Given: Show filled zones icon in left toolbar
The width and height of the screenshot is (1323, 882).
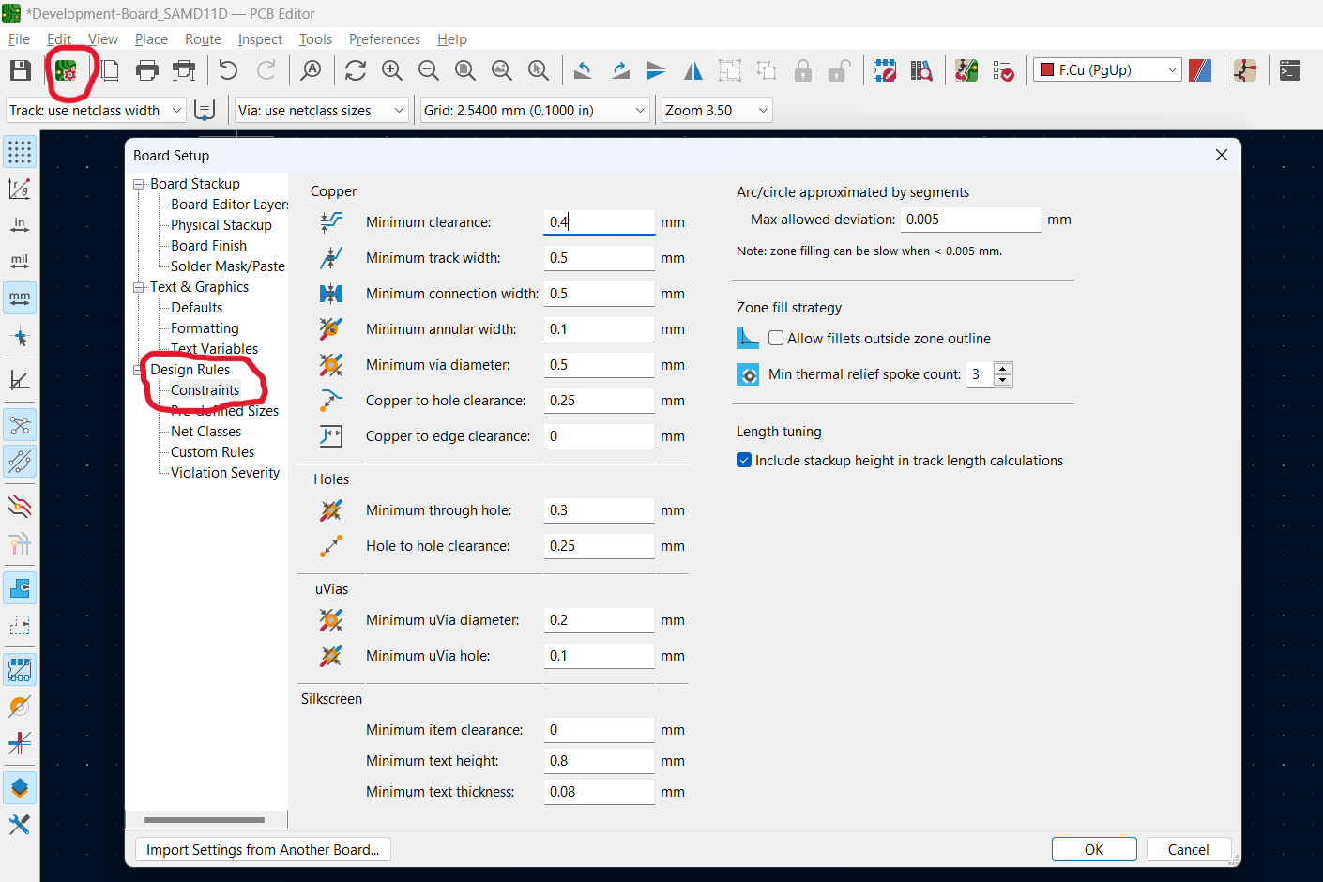Looking at the screenshot, I should (20, 588).
